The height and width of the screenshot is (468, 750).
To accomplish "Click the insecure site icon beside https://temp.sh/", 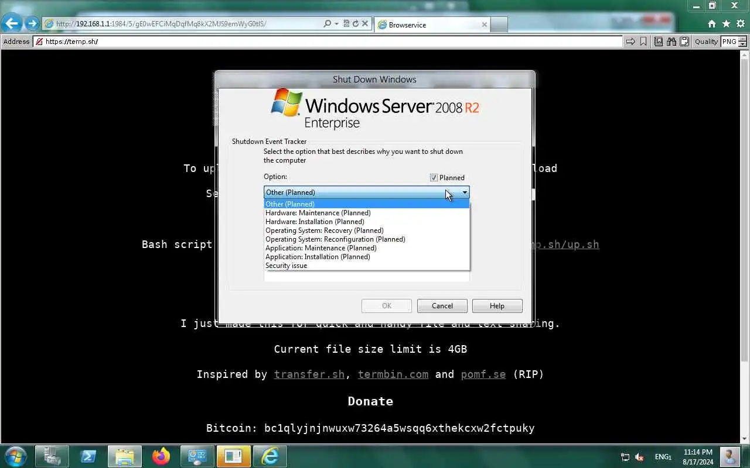I will pyautogui.click(x=39, y=42).
